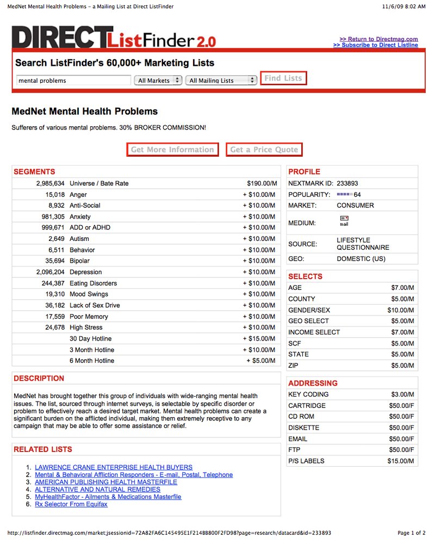Image resolution: width=435 pixels, height=545 pixels.
Task: Click the 6 Month Hotline row
Action: (x=146, y=361)
